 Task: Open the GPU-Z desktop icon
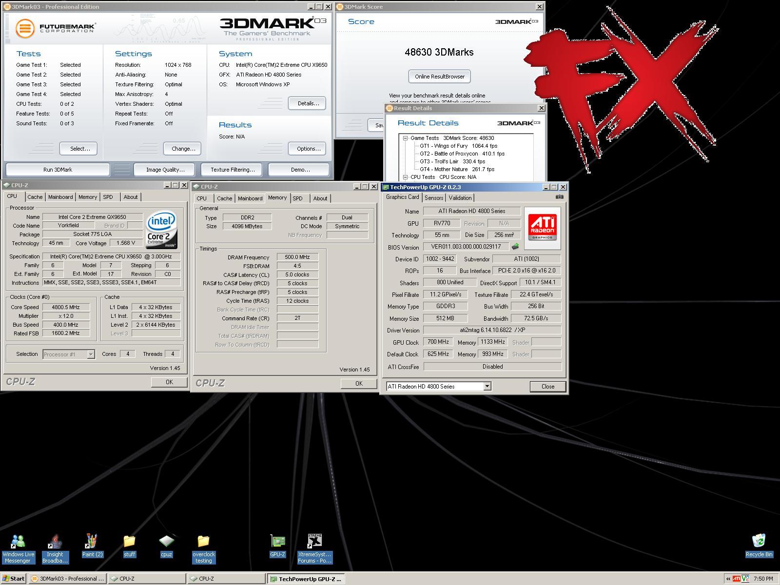click(277, 546)
